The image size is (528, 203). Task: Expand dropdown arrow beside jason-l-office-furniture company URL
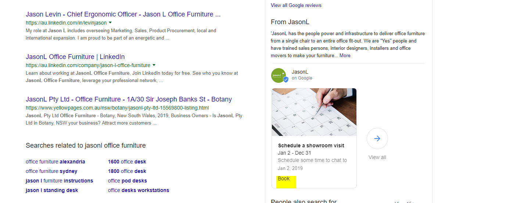pos(154,65)
